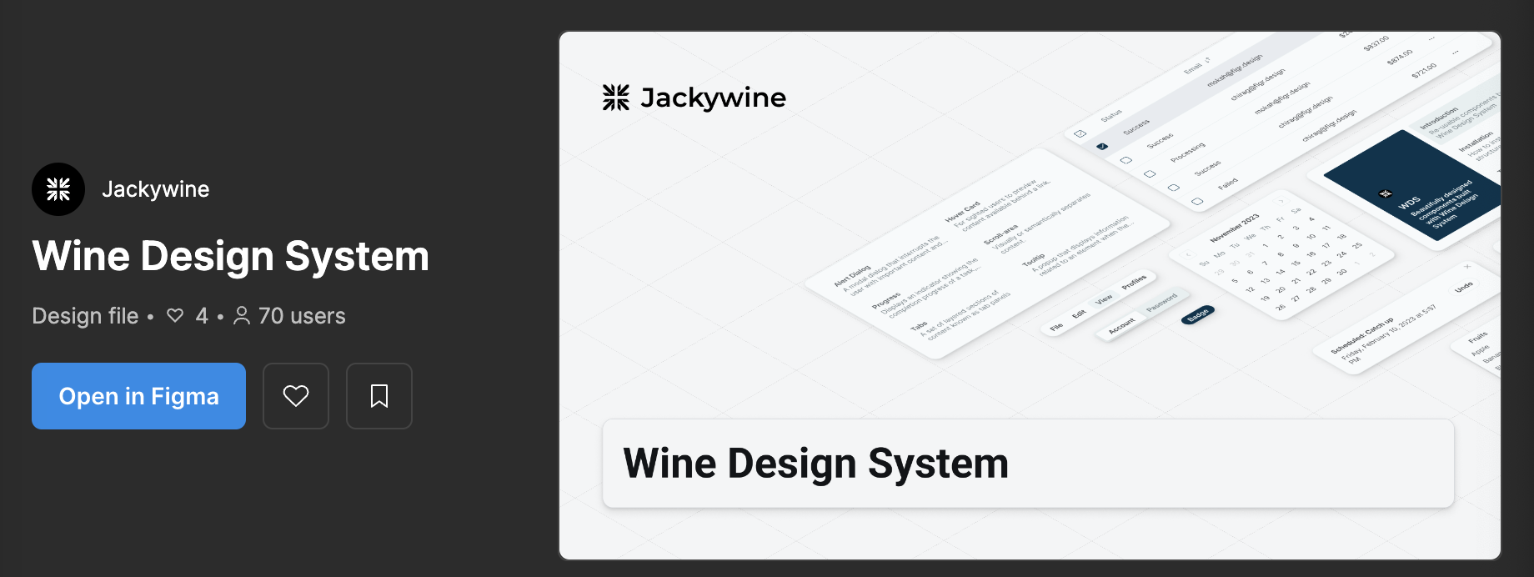Click the Jackywine logo inside the preview

point(694,98)
